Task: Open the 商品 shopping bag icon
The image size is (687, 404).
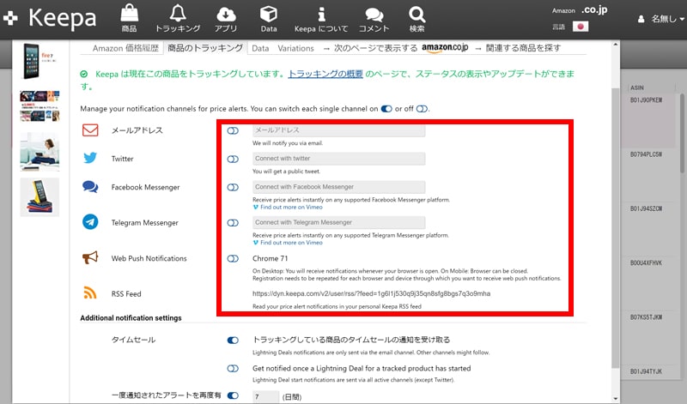Action: (130, 18)
